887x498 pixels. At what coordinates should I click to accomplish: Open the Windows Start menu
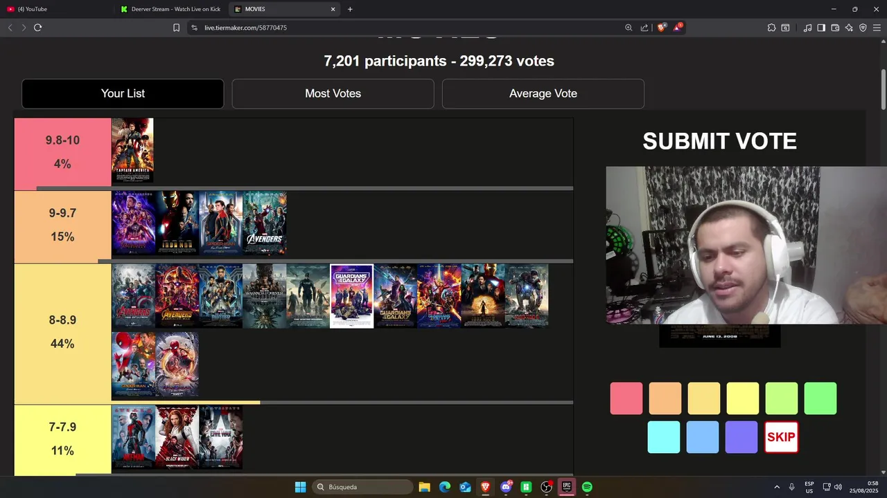pyautogui.click(x=300, y=487)
